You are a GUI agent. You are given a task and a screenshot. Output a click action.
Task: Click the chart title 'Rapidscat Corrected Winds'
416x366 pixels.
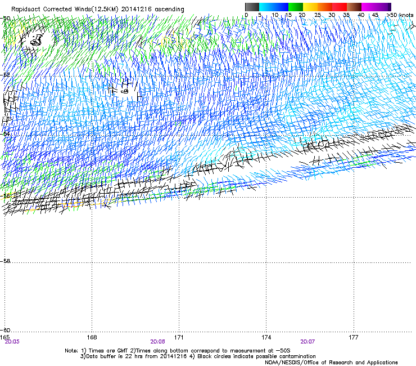[51, 9]
